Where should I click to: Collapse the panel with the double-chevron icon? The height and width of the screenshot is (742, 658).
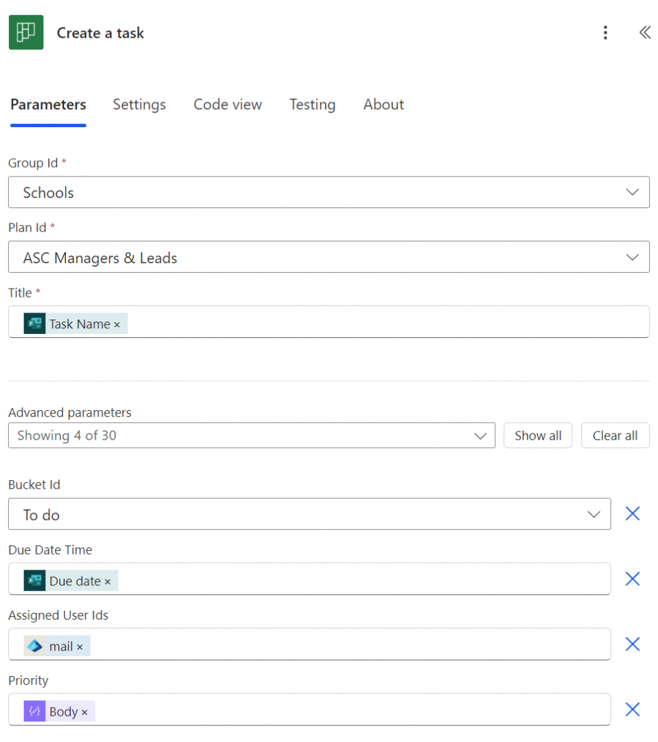[644, 32]
